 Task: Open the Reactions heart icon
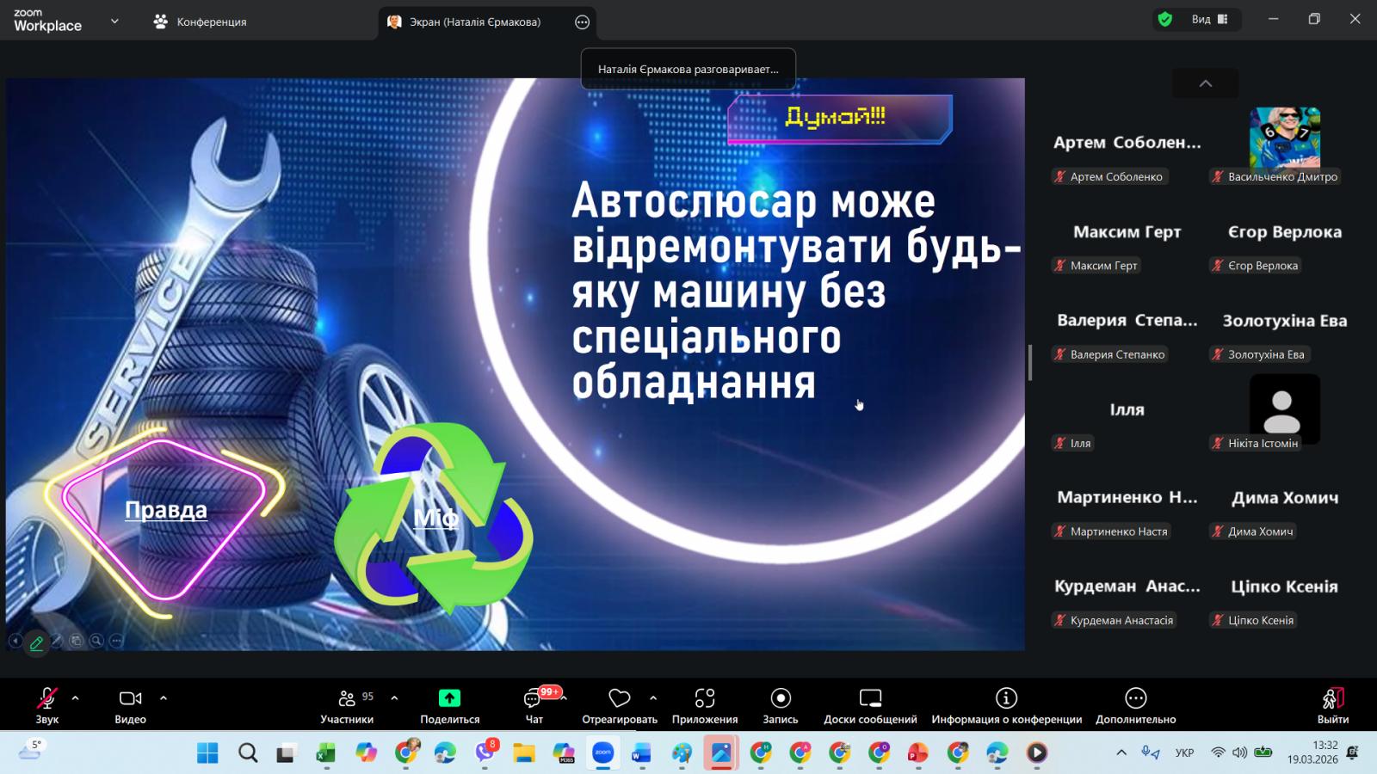click(x=620, y=697)
